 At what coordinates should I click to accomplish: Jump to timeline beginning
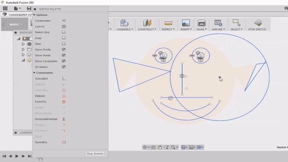coord(4,156)
